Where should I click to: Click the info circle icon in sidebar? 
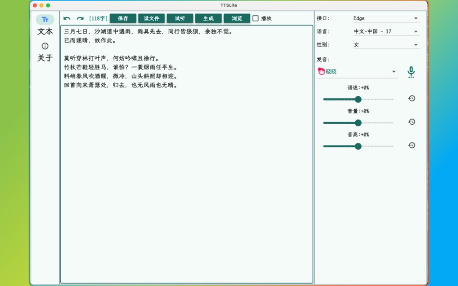(45, 47)
